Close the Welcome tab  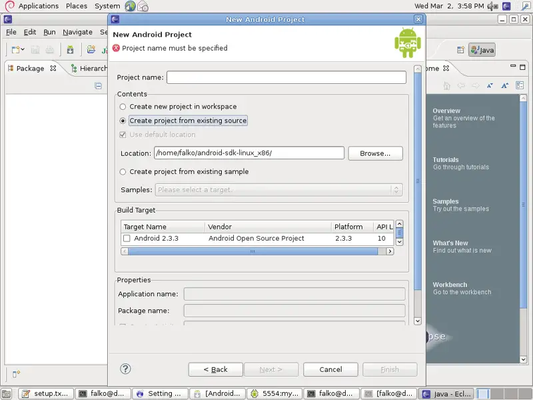[446, 68]
